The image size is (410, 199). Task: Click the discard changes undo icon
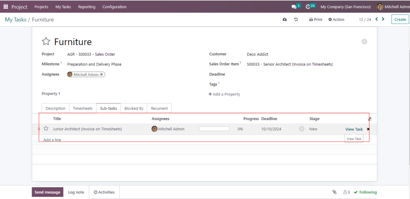pos(296,20)
